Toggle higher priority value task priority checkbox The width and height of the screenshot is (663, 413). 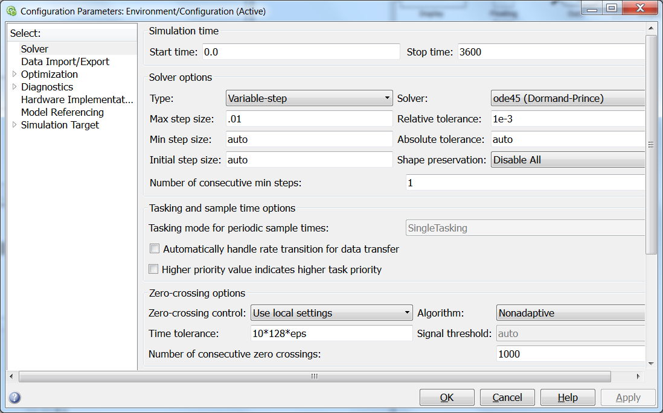click(155, 270)
